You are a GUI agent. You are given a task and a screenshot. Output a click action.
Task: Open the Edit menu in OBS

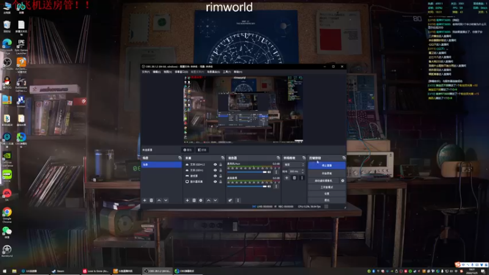coord(156,71)
